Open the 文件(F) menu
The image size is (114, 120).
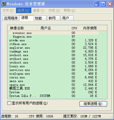[8, 11]
